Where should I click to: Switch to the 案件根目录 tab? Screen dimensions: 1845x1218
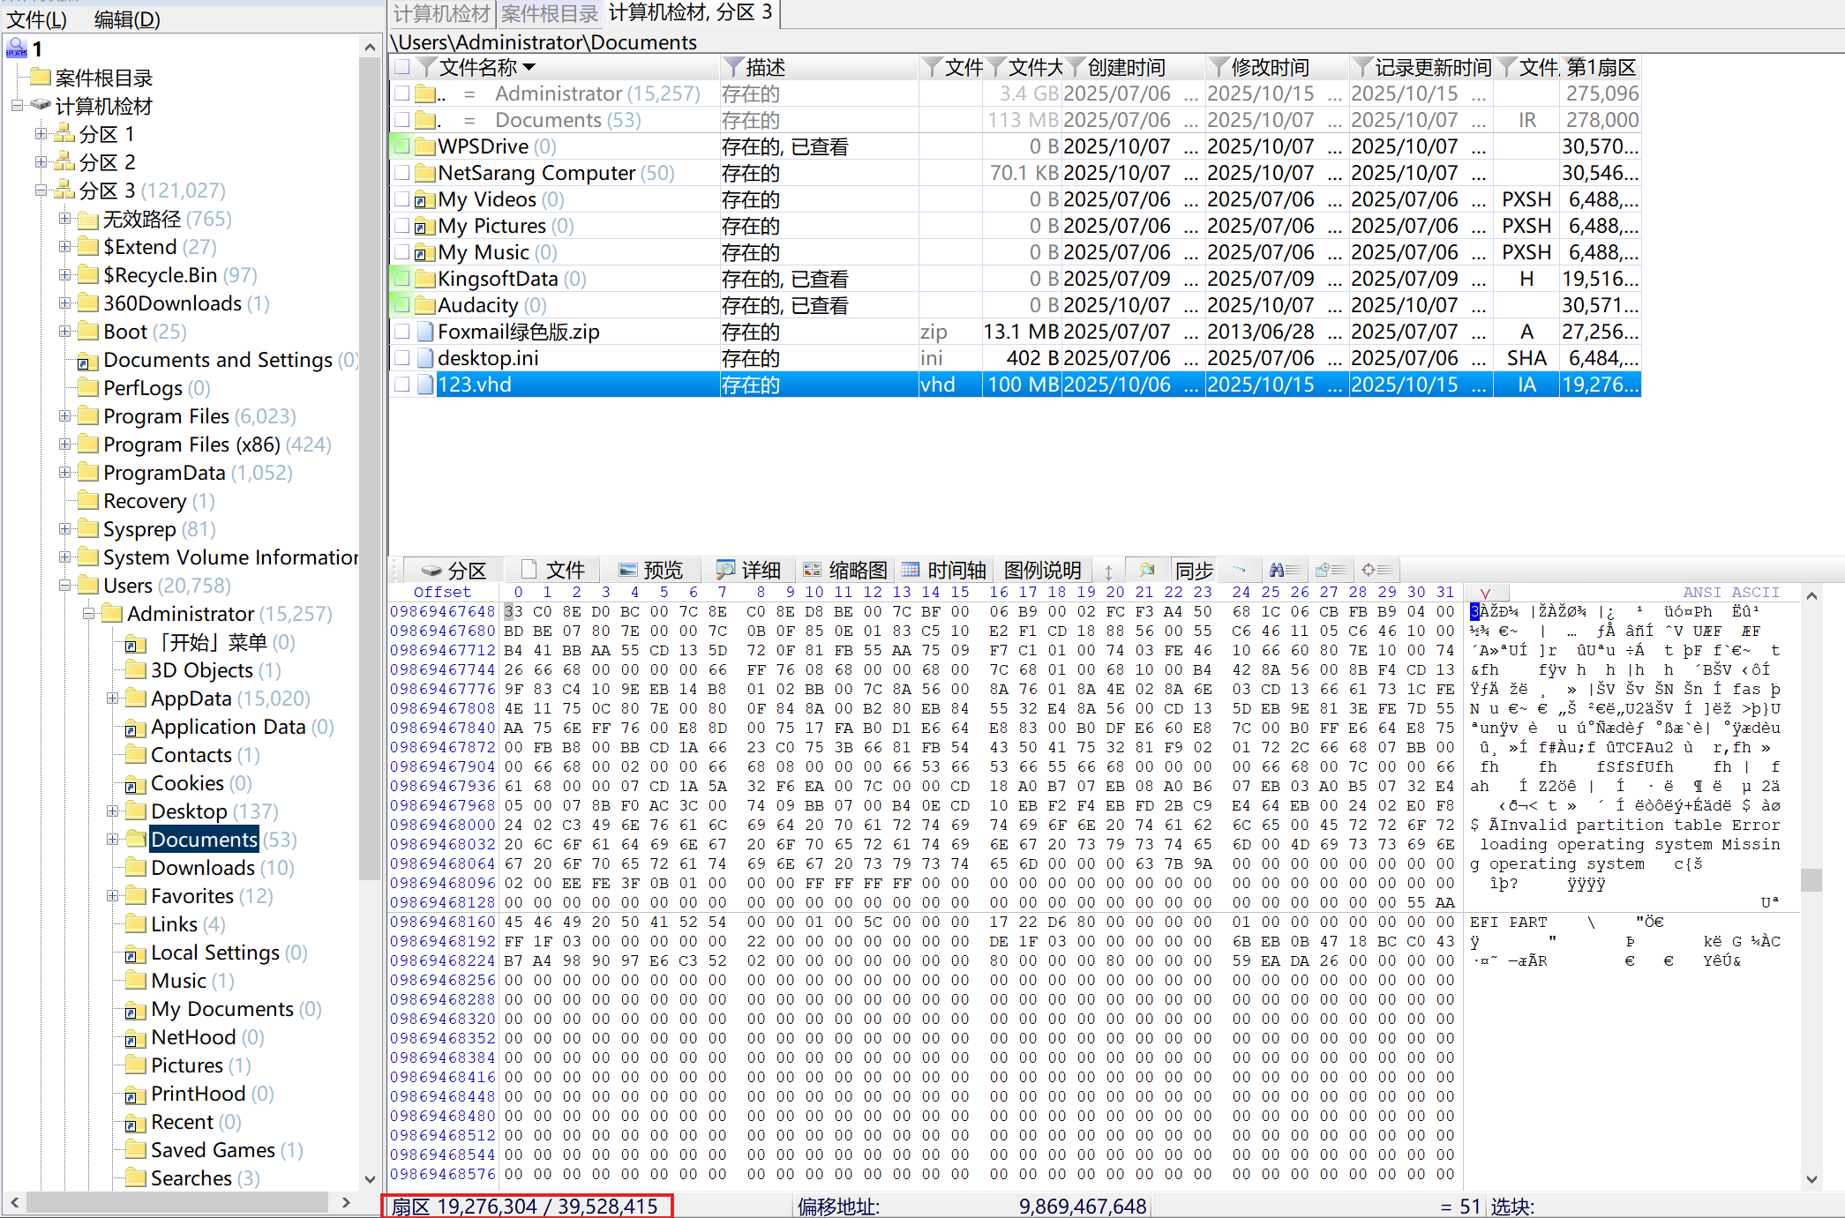tap(549, 13)
